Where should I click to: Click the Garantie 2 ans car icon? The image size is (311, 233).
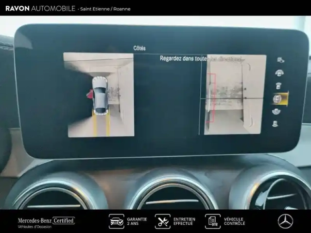(117, 221)
